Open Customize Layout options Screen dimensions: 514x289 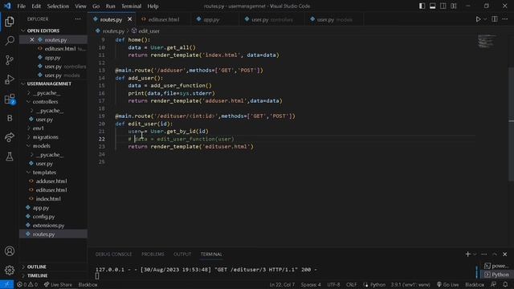(453, 6)
